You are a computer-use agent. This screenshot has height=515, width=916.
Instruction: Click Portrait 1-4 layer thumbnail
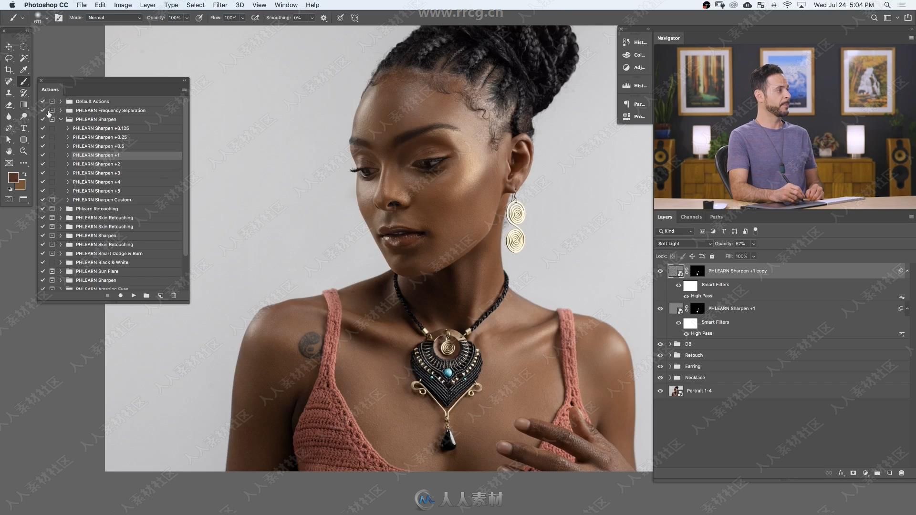point(677,391)
